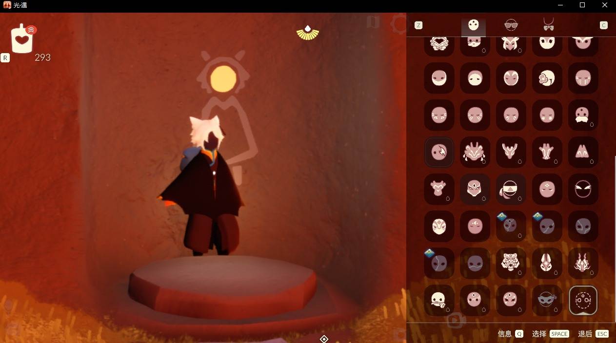Select the dashed-outline no-mask option
The image size is (616, 343).
[x=583, y=300]
